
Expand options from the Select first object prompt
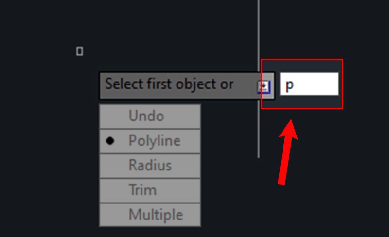263,86
